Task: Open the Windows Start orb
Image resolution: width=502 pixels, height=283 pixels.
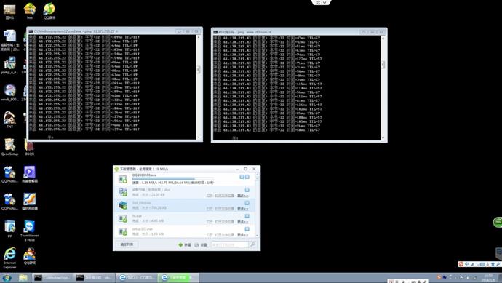Action: [x=7, y=278]
